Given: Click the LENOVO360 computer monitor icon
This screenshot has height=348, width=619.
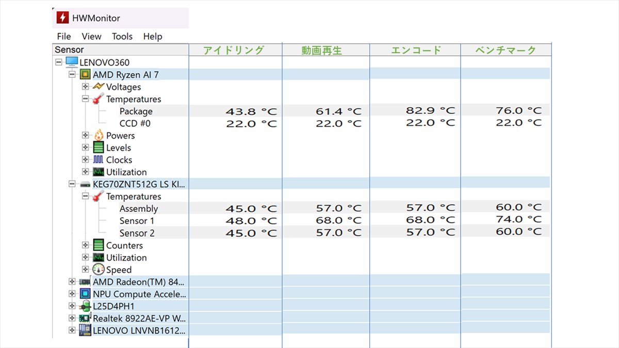Looking at the screenshot, I should 72,62.
